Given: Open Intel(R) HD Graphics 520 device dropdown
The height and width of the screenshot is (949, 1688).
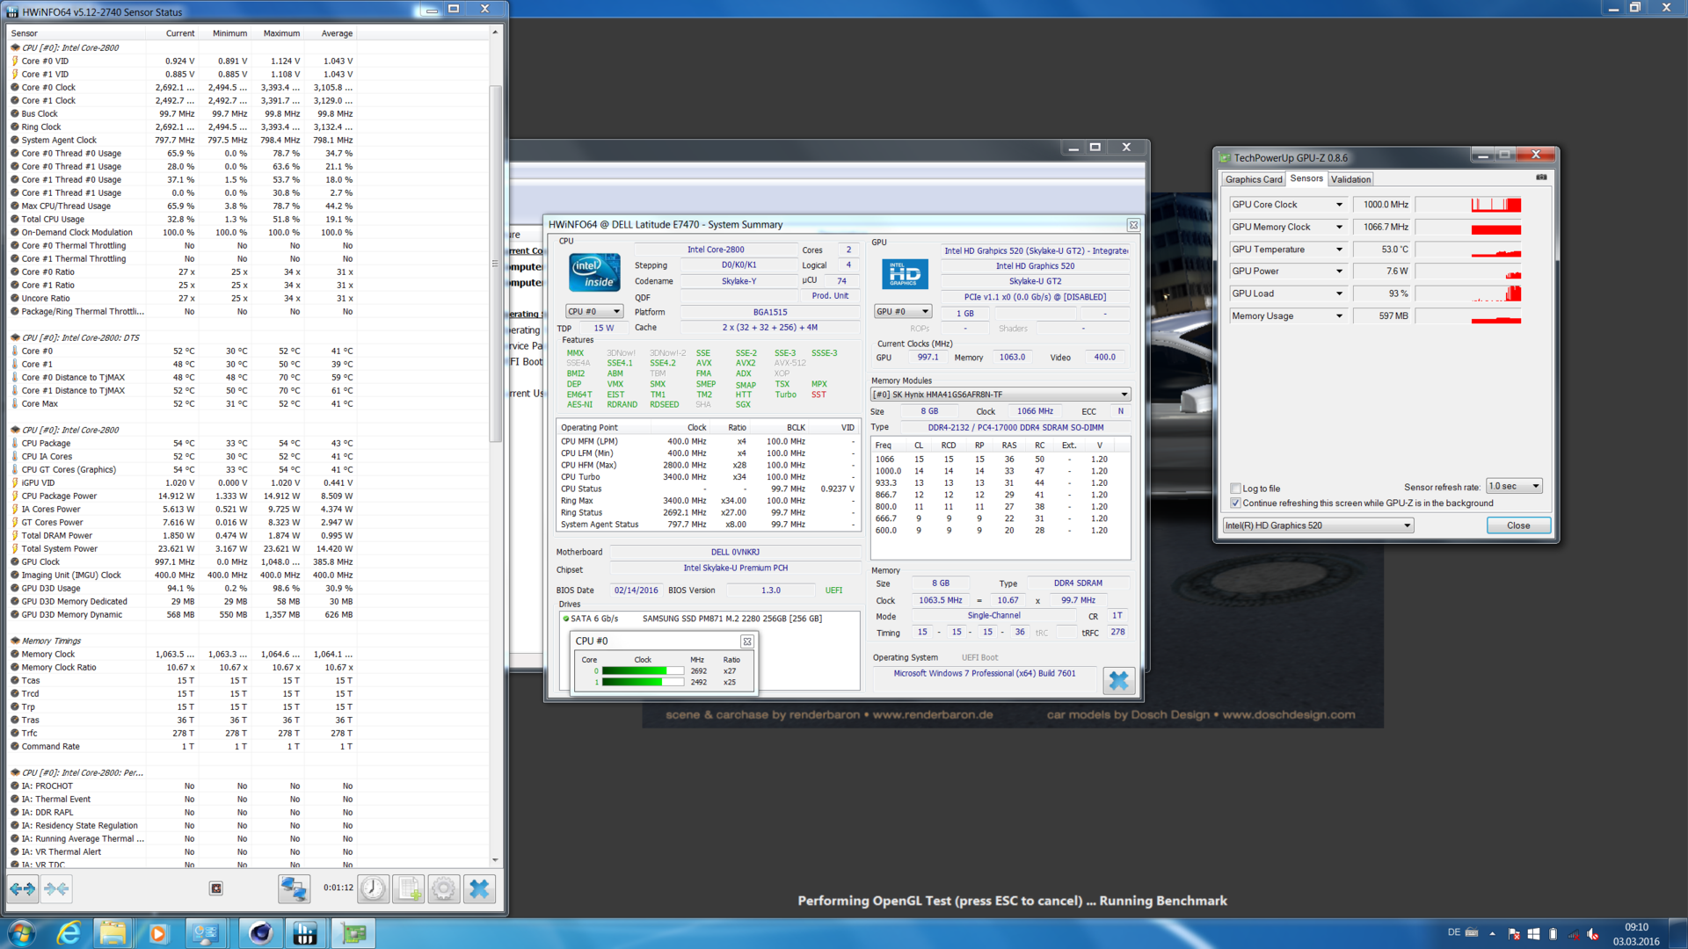Looking at the screenshot, I should 1318,525.
